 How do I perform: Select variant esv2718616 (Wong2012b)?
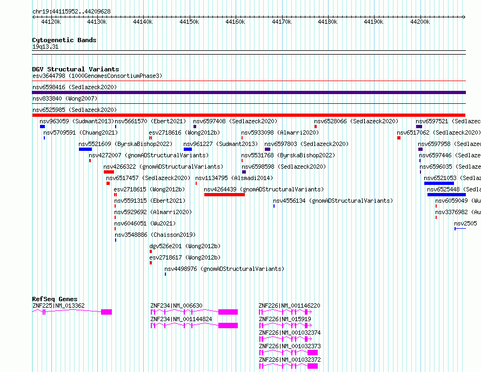coord(185,132)
